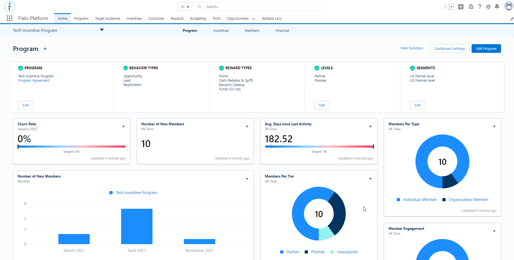Toggle the Premier legend item
514x260 pixels.
tap(315, 252)
